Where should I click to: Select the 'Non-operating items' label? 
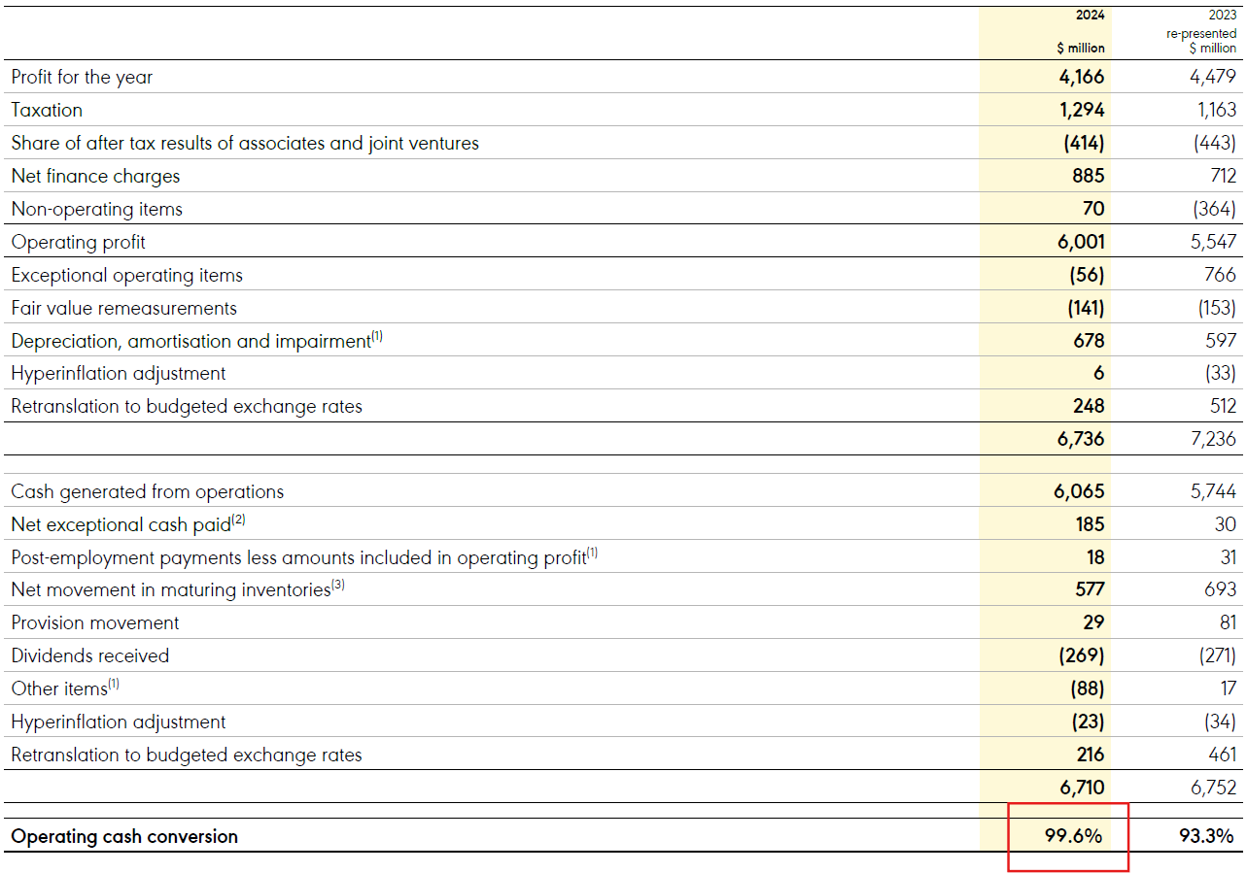(96, 209)
